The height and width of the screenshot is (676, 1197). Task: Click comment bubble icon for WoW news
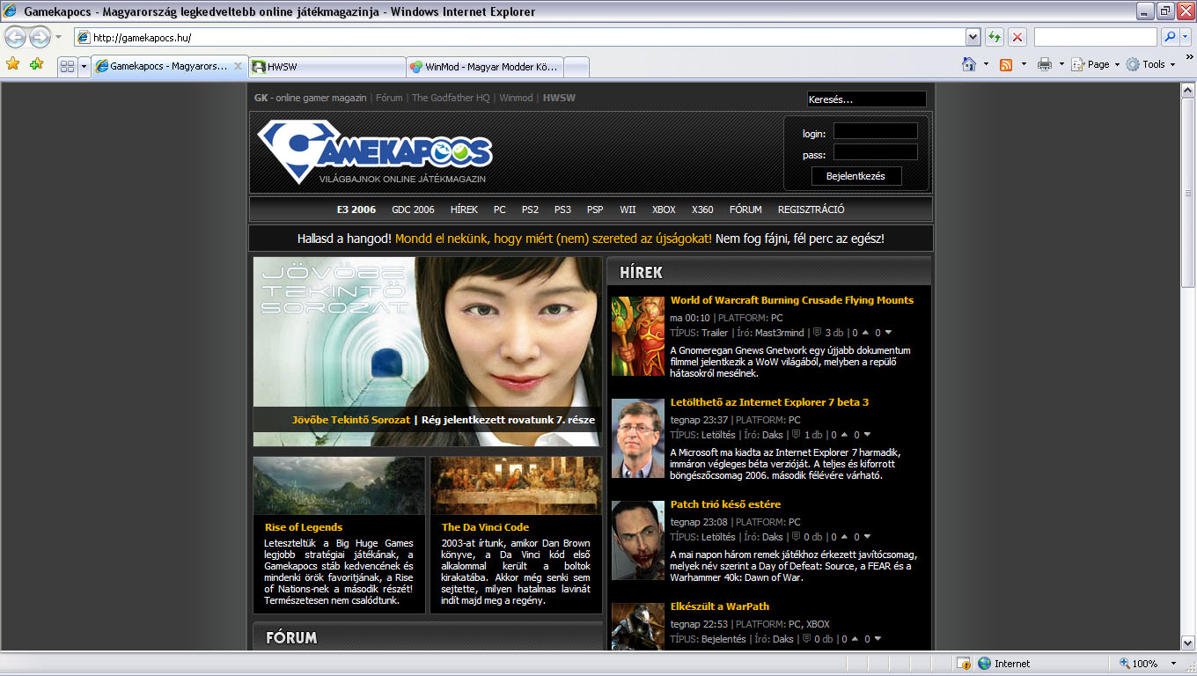click(x=817, y=333)
